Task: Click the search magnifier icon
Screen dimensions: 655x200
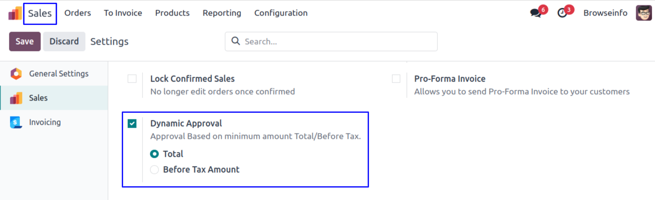Action: click(236, 41)
